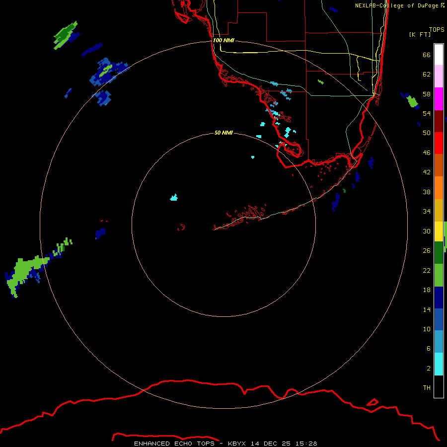
Task: Click the white swatch atop the tops legend
Action: (439, 55)
